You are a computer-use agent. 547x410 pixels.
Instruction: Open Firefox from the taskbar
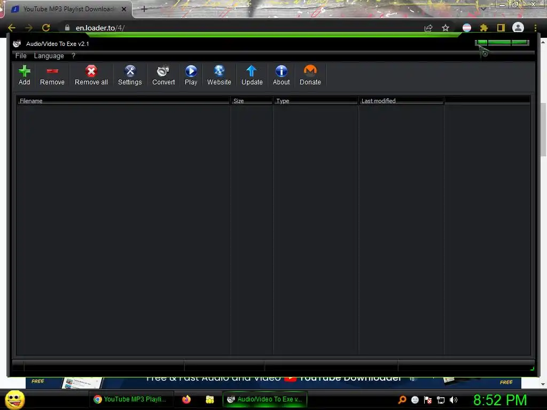(186, 399)
